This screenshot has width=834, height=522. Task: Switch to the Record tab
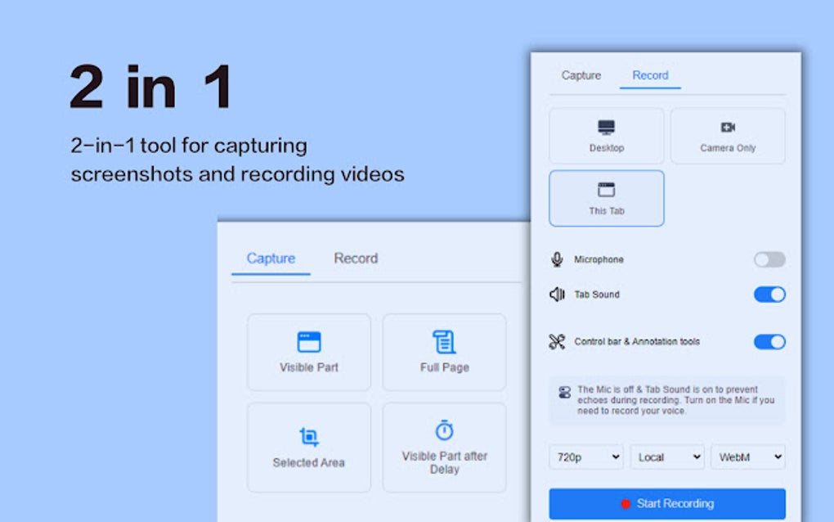tap(649, 74)
